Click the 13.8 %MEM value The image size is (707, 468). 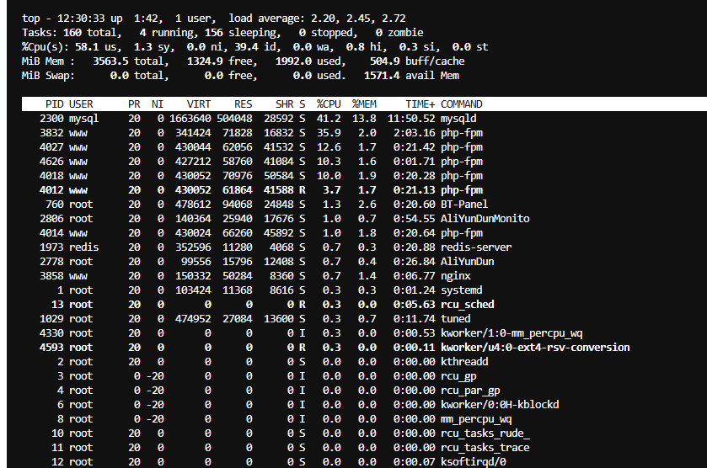coord(364,119)
